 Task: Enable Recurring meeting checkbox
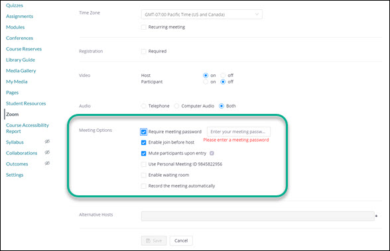pos(143,27)
